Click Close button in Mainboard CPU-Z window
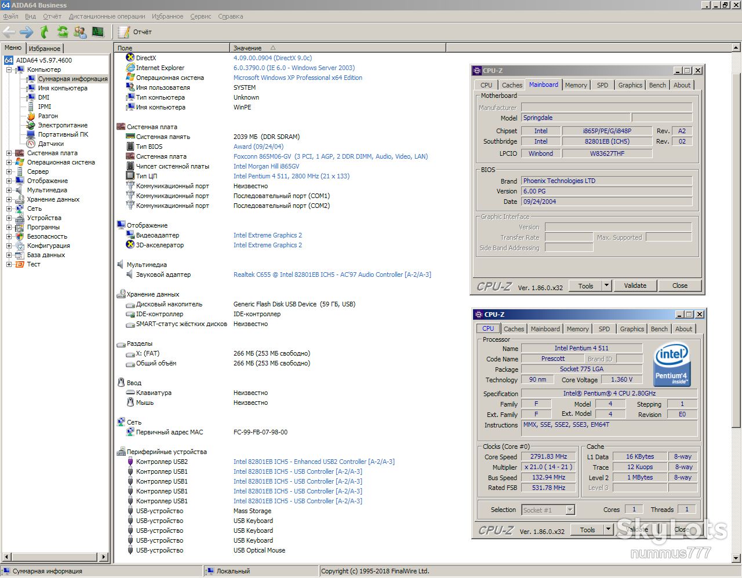The image size is (742, 578). pos(680,286)
